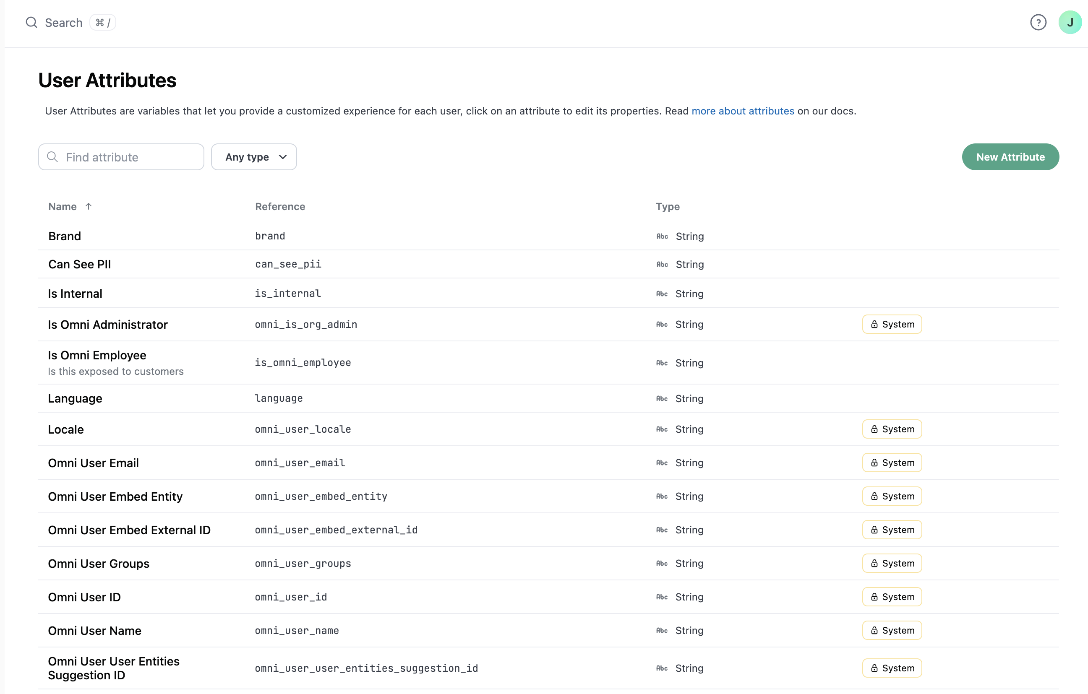Open the Omni User ID attribute name
The image size is (1088, 694).
84,597
